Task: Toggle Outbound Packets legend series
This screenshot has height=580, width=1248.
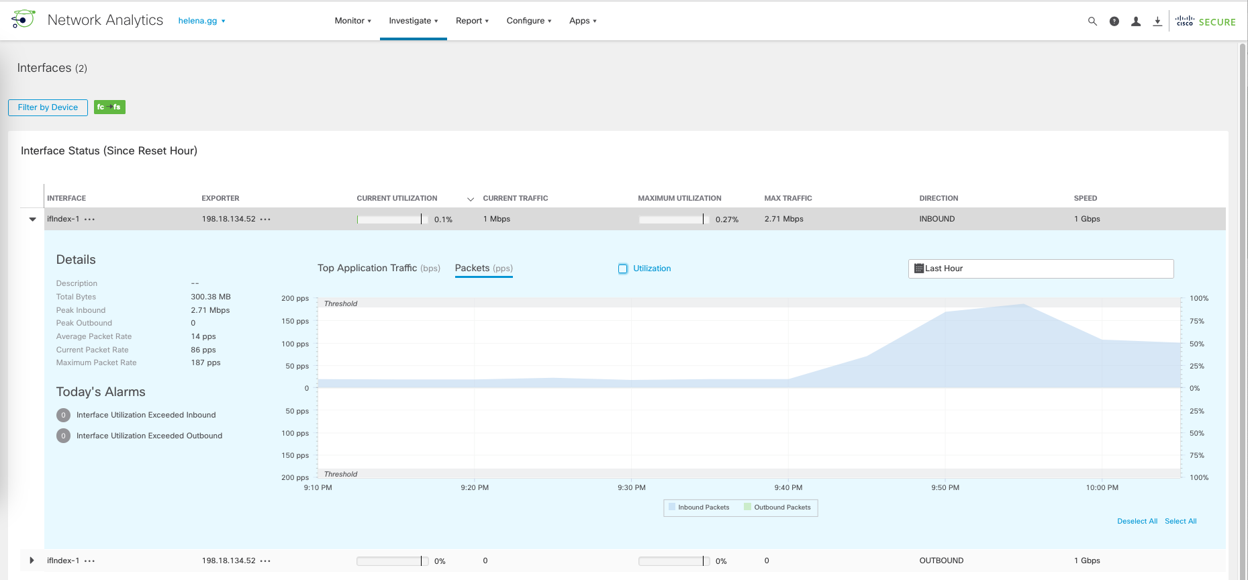Action: [x=777, y=507]
